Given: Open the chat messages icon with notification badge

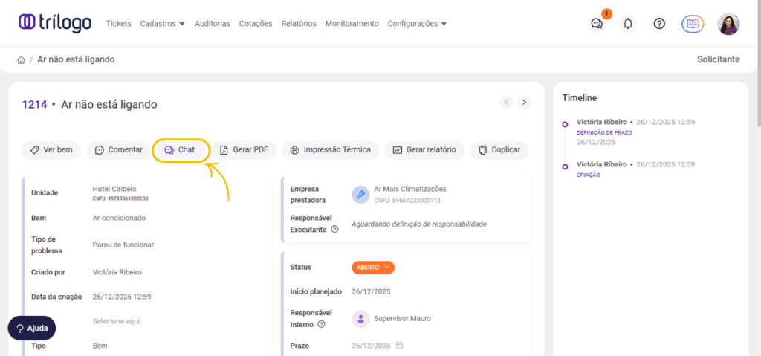Looking at the screenshot, I should (597, 24).
